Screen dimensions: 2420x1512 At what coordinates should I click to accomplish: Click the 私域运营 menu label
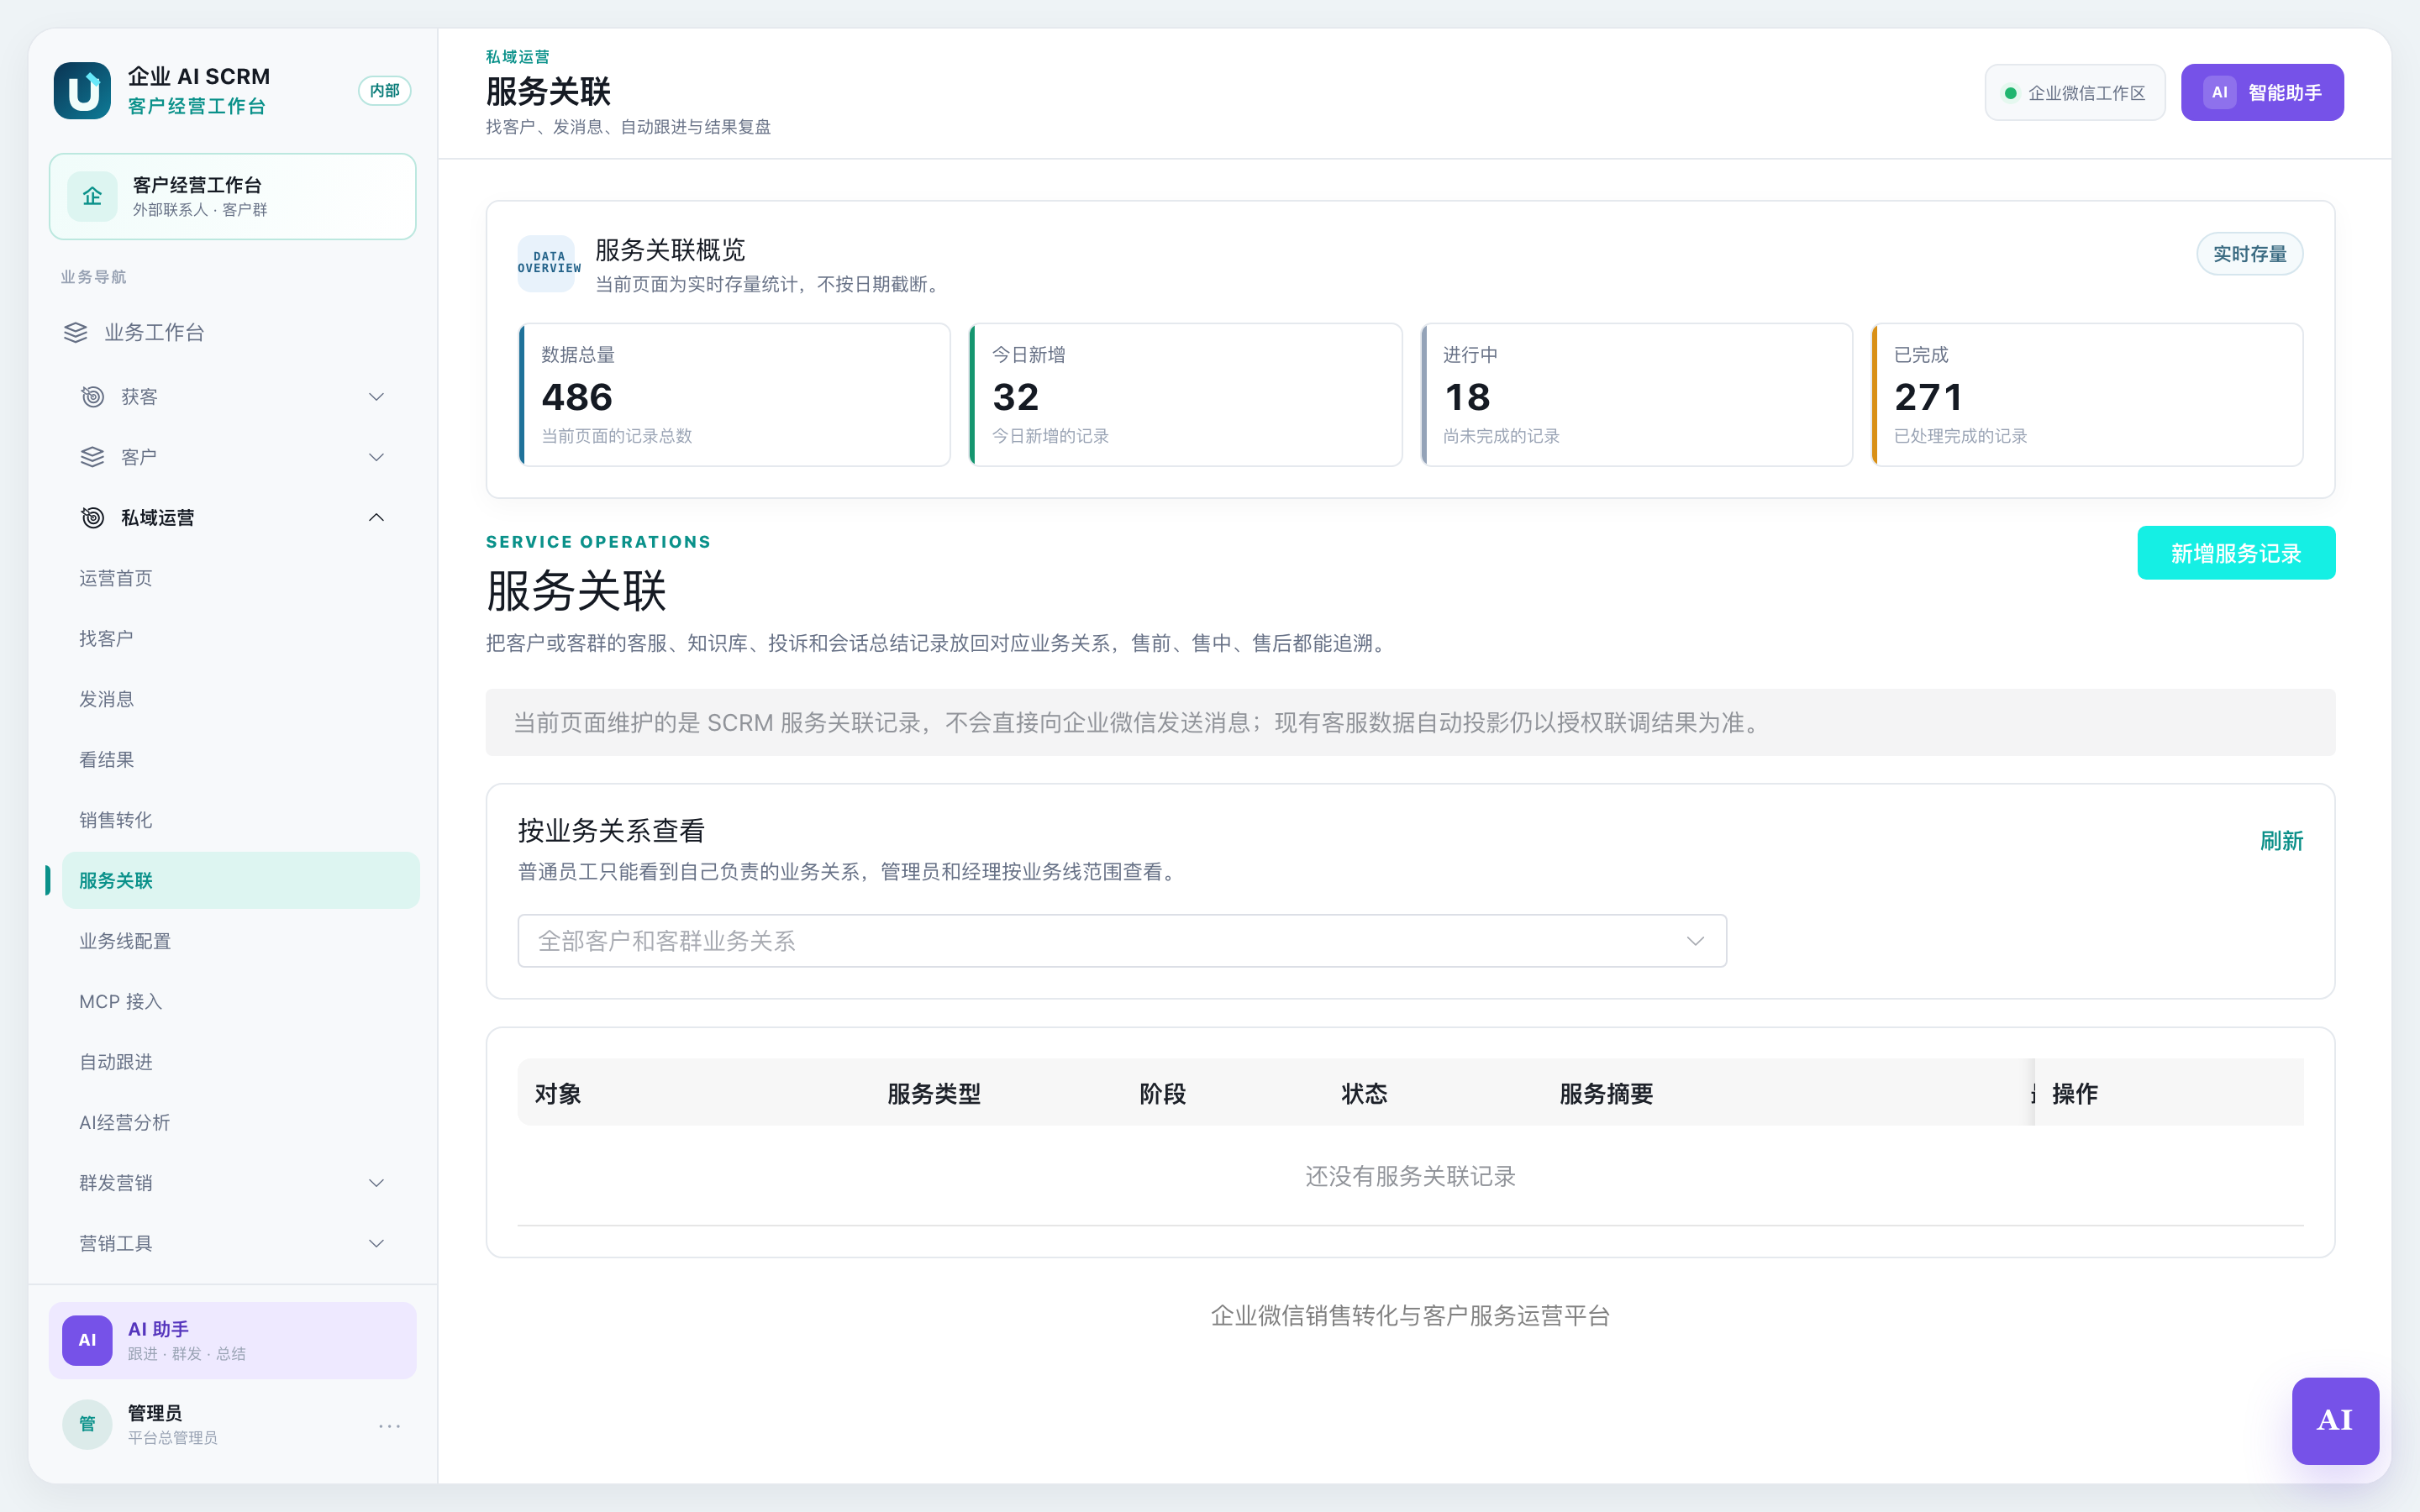158,517
